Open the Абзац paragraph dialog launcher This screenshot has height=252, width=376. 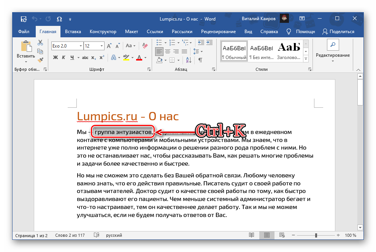tap(214, 69)
